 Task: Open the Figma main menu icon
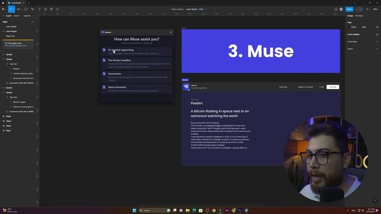(x=3, y=10)
